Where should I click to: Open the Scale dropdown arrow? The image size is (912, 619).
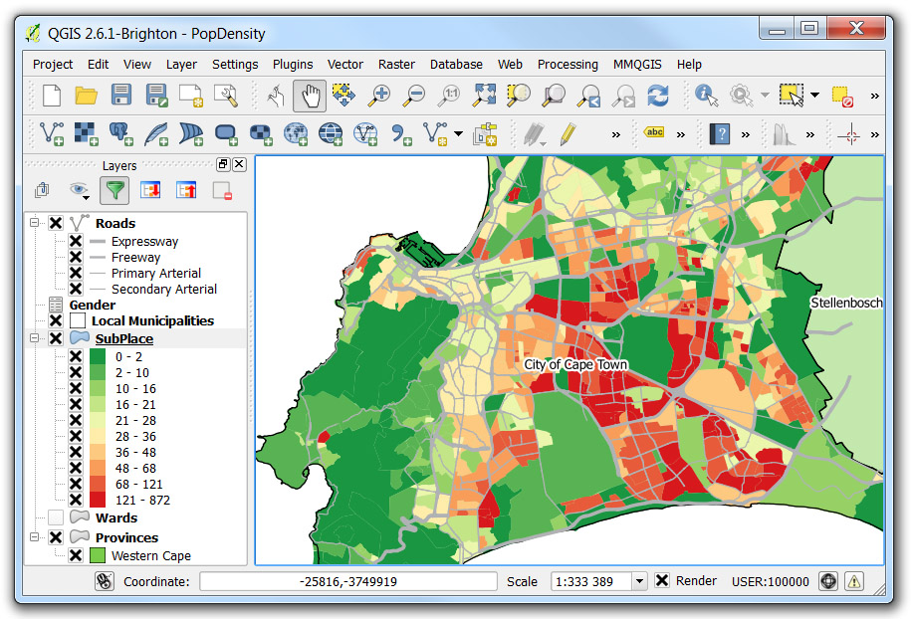(640, 580)
